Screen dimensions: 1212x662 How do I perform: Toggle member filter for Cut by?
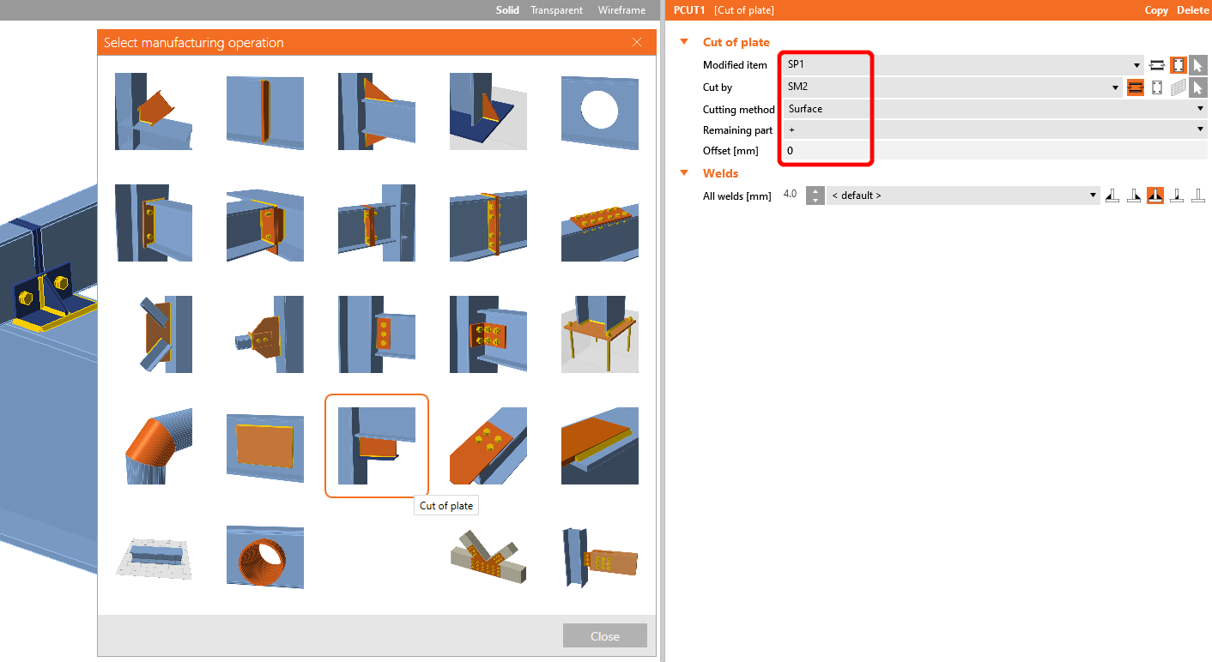1136,87
